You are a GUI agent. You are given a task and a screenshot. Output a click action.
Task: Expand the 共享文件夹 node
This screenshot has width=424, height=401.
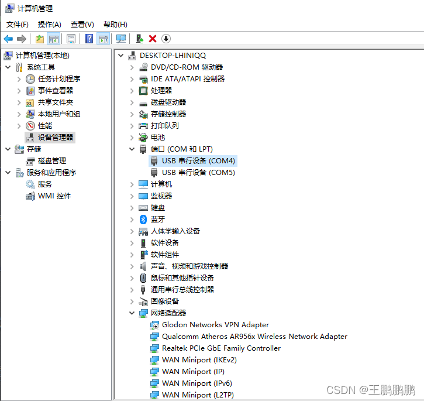point(19,102)
